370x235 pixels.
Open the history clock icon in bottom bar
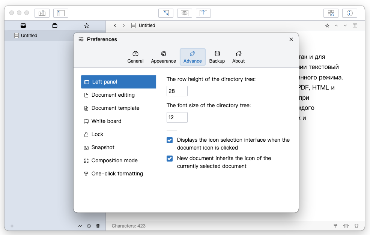[x=89, y=226]
